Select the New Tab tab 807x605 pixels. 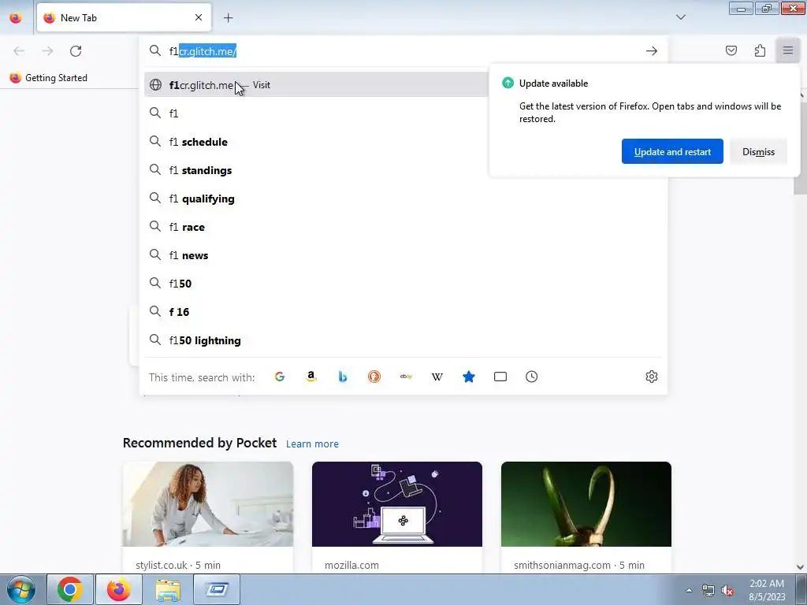click(x=124, y=18)
